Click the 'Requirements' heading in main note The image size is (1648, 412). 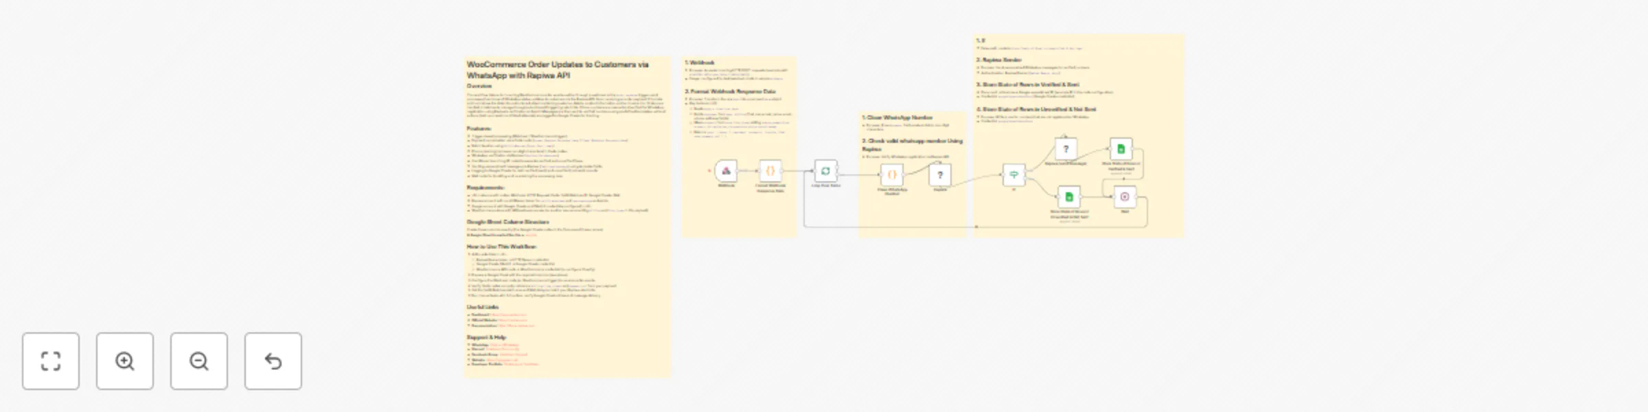[x=485, y=187]
